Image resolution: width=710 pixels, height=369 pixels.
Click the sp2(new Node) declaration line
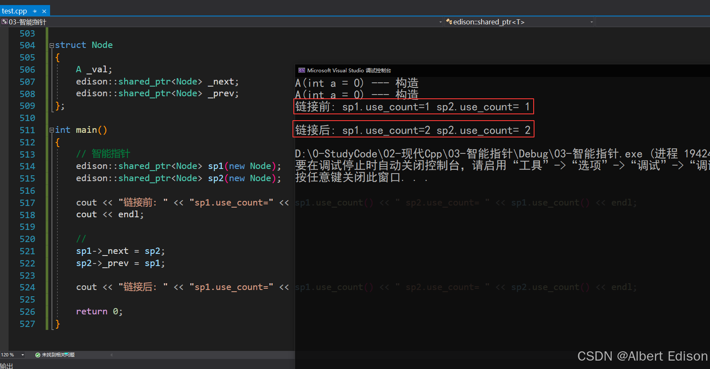(x=178, y=179)
